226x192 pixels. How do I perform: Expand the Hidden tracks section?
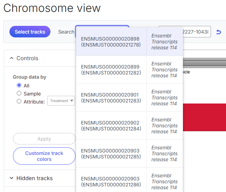tap(12, 178)
